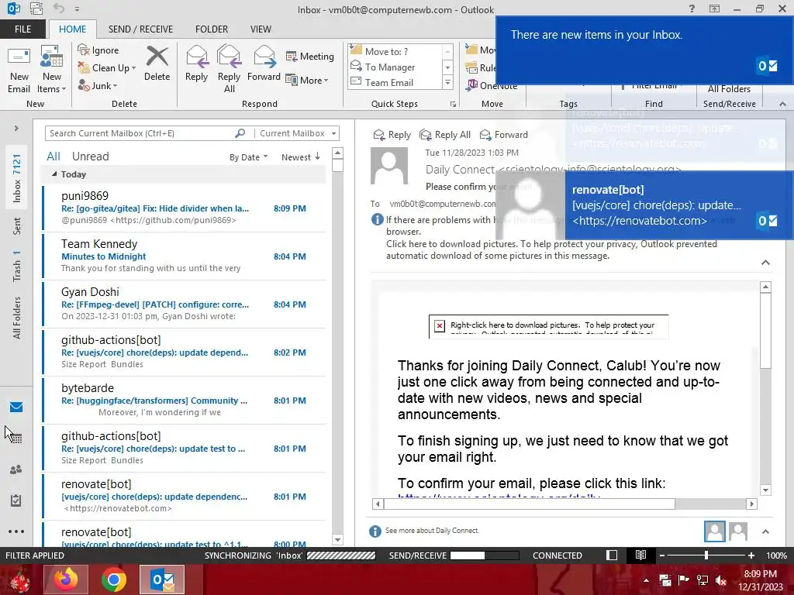The height and width of the screenshot is (595, 794).
Task: Select the Team Email quick step
Action: click(394, 82)
